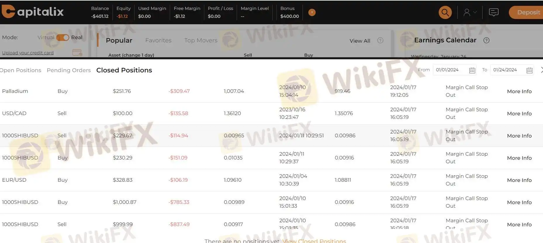Open the user account icon

click(x=467, y=12)
